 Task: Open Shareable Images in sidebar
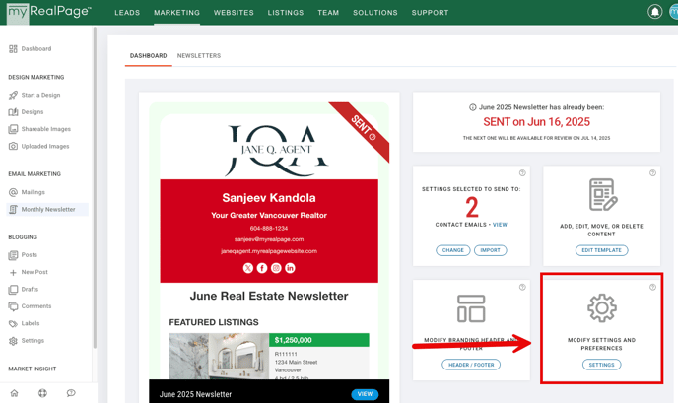(x=46, y=129)
